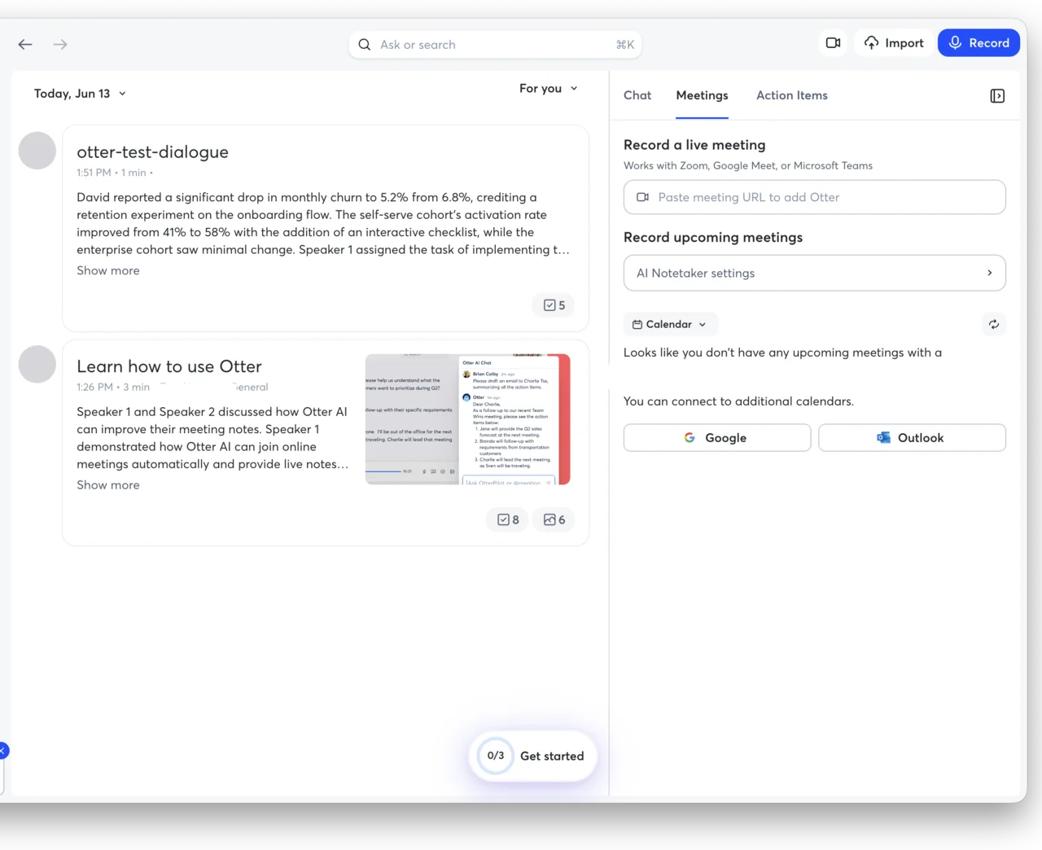
Task: Click the Record upcoming meetings heading
Action: [x=713, y=237]
